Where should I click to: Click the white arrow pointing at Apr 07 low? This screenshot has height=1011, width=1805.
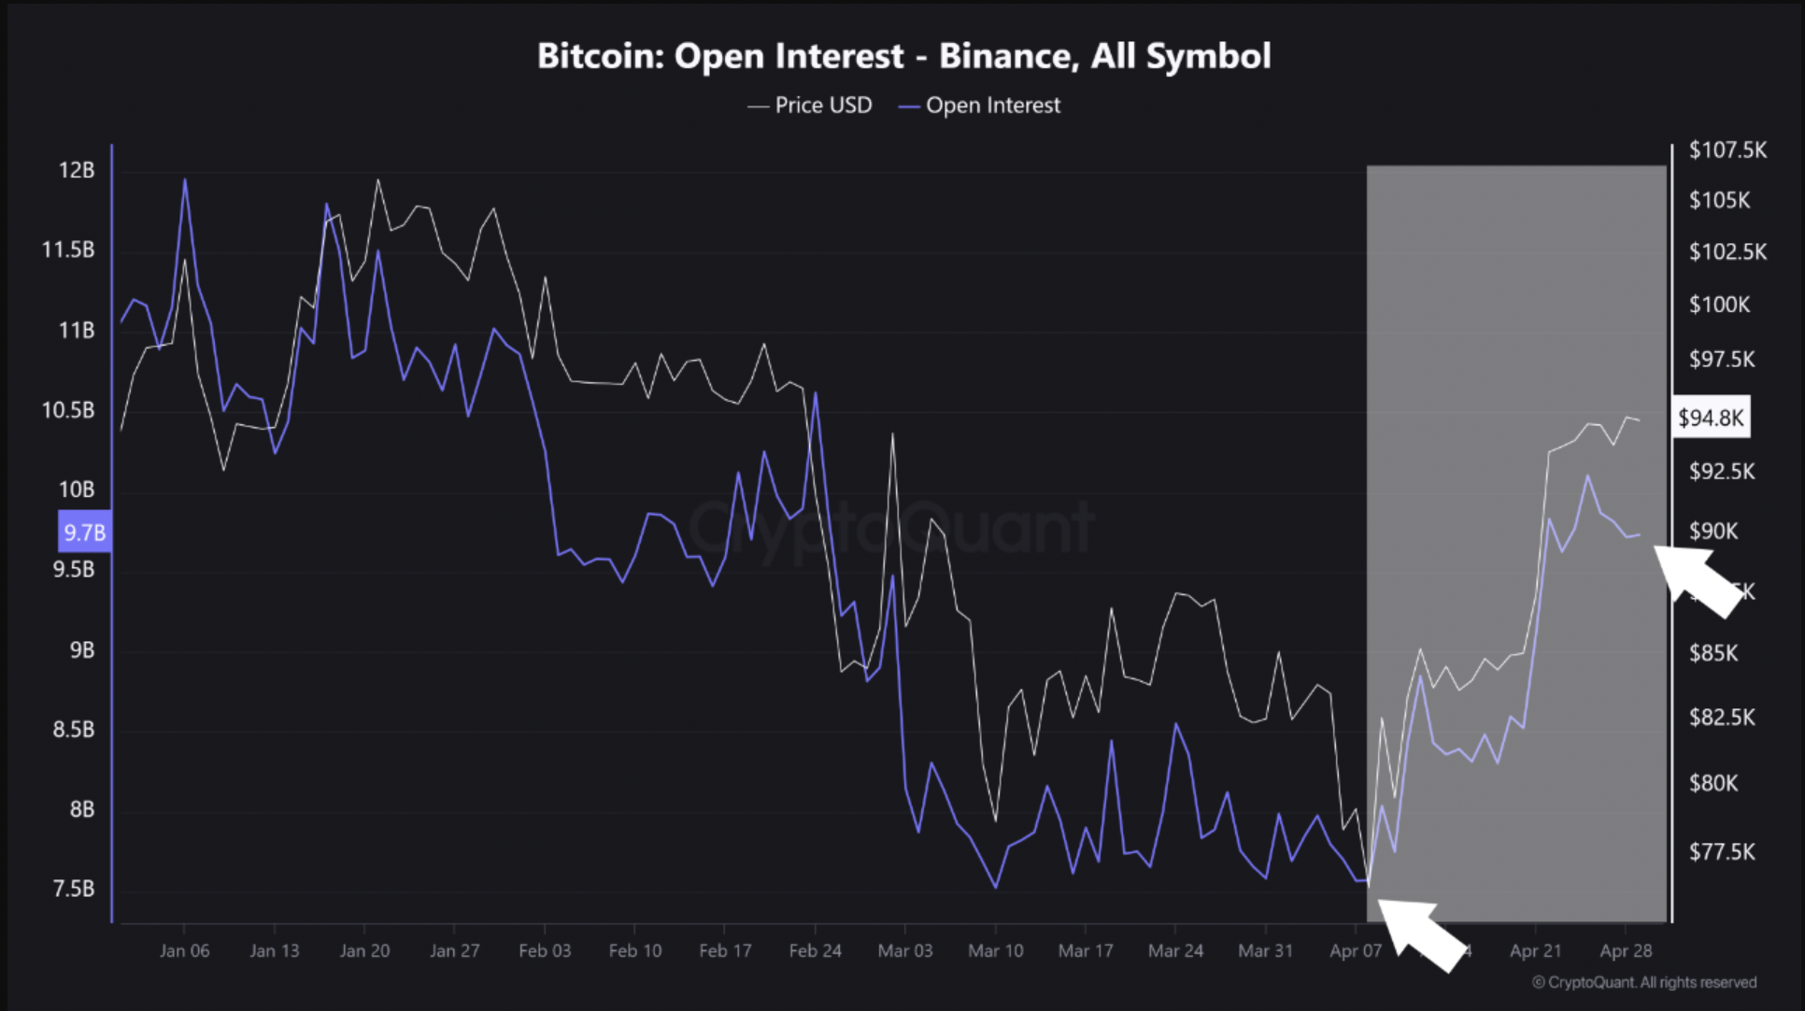point(1420,933)
